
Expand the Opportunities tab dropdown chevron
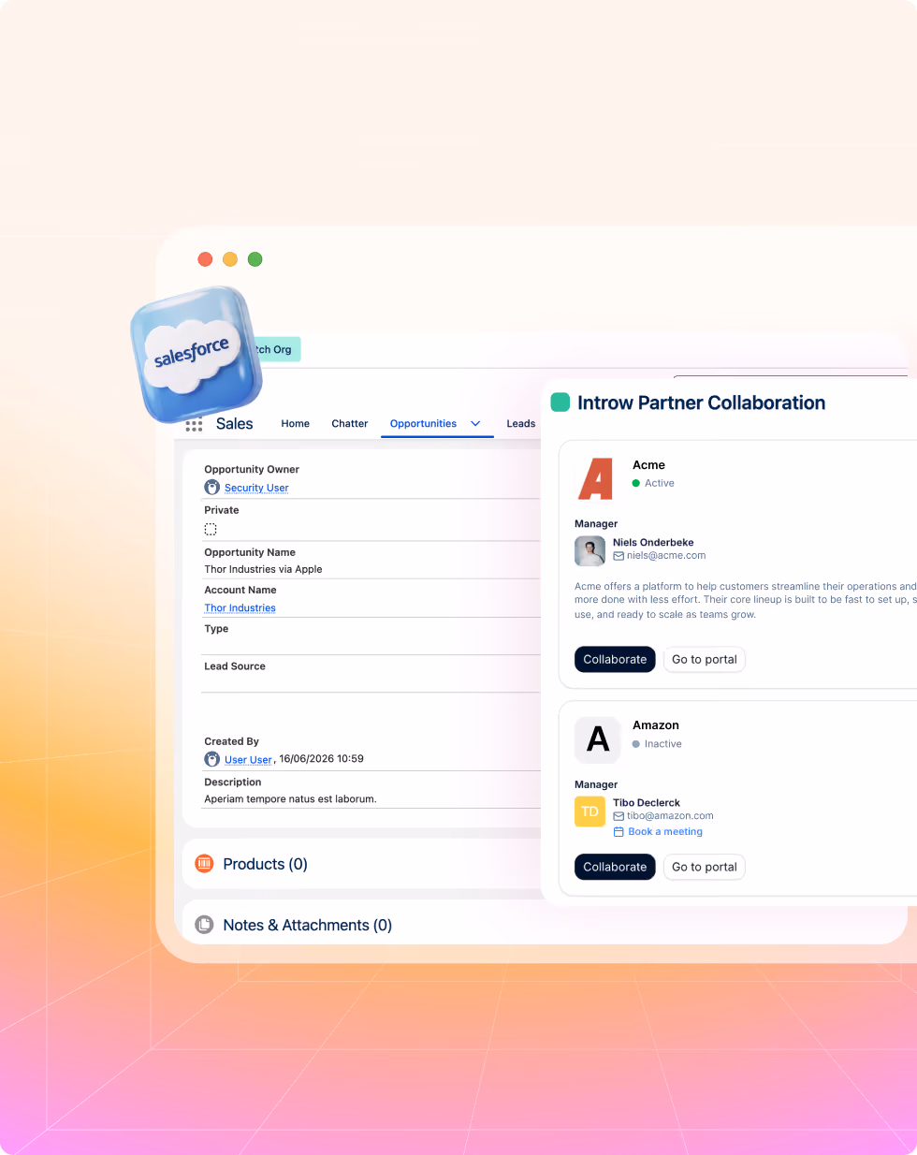475,424
